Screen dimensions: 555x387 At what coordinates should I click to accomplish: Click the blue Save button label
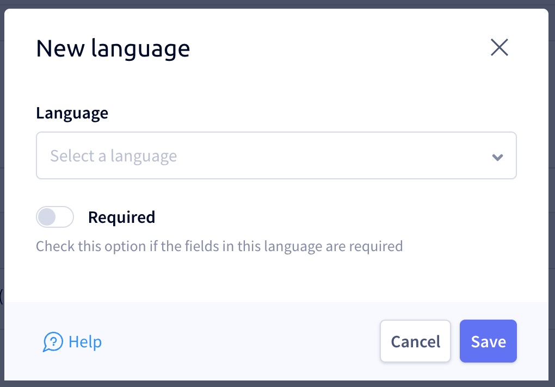tap(489, 342)
